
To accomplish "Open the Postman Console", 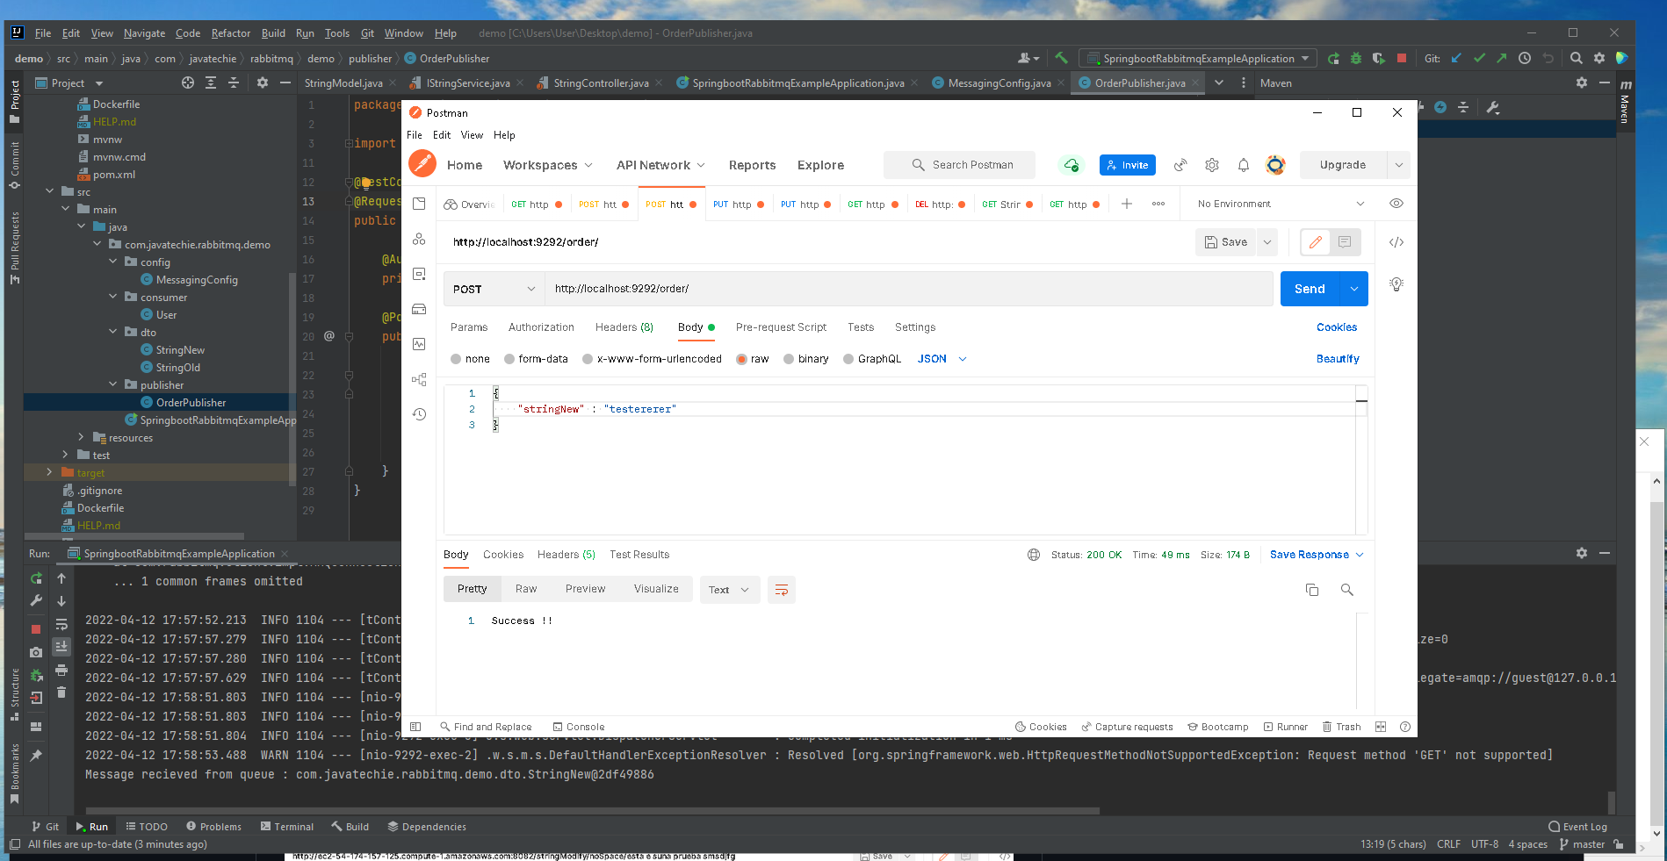I will (578, 726).
